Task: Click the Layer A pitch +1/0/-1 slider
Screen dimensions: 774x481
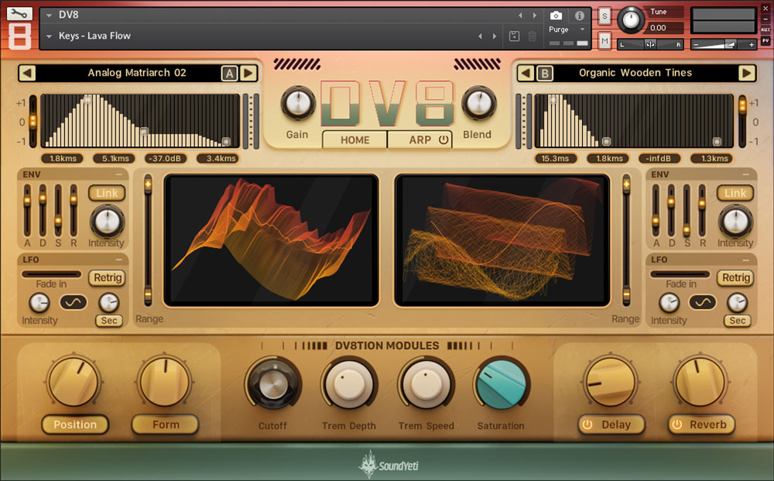Action: [33, 122]
